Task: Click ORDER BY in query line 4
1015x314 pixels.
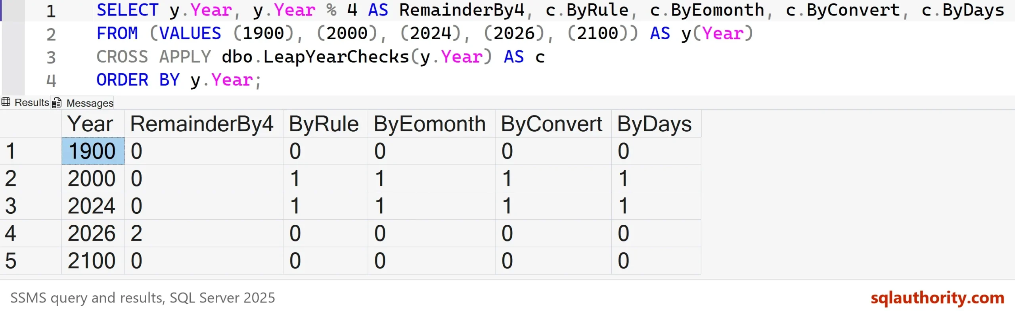Action: point(138,80)
